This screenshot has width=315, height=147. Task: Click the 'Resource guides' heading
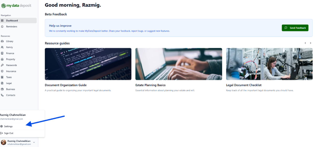pos(57,43)
